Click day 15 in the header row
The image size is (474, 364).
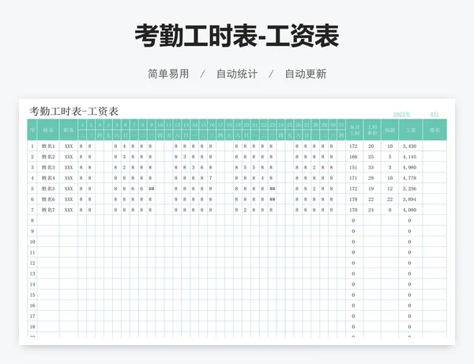click(203, 125)
